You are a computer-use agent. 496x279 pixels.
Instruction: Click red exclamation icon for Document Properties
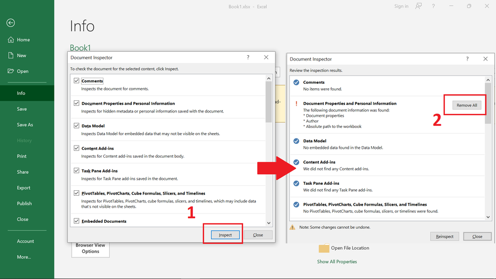tap(296, 104)
